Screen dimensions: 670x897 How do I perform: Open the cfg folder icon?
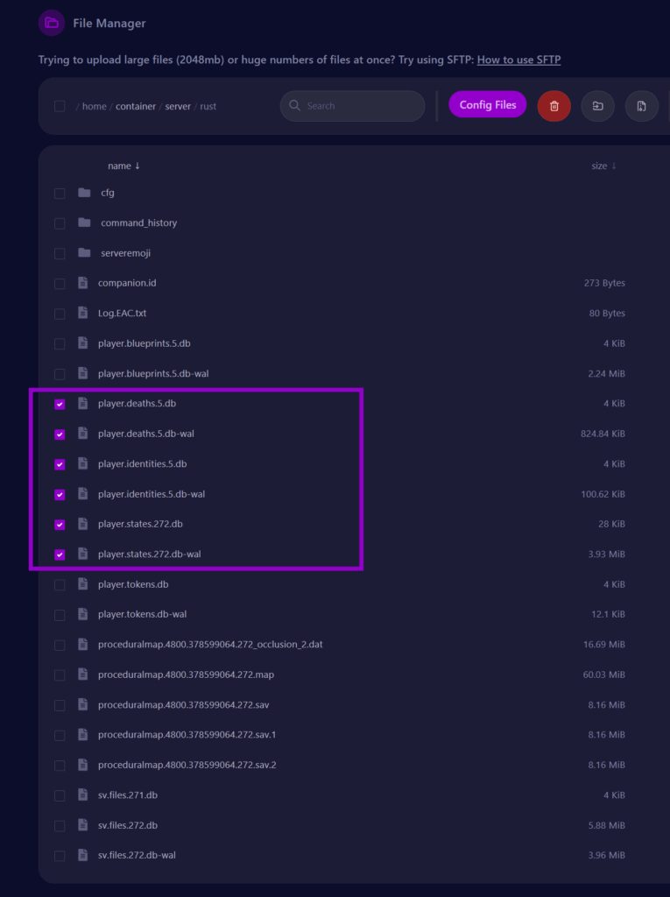[x=84, y=193]
